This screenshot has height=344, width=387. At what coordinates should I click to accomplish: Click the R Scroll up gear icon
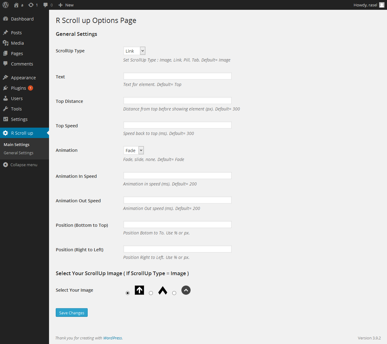point(6,133)
